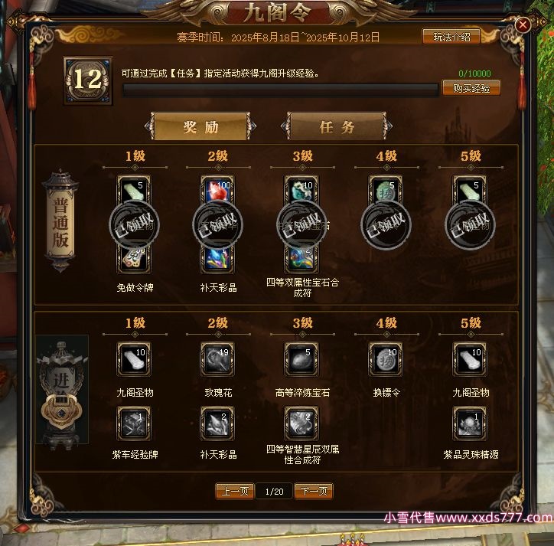Click the 紫车经验牌 reward icon
Image resolution: width=554 pixels, height=546 pixels.
134,423
